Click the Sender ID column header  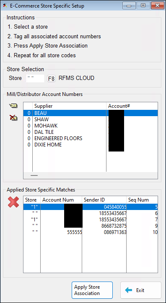tap(104, 200)
